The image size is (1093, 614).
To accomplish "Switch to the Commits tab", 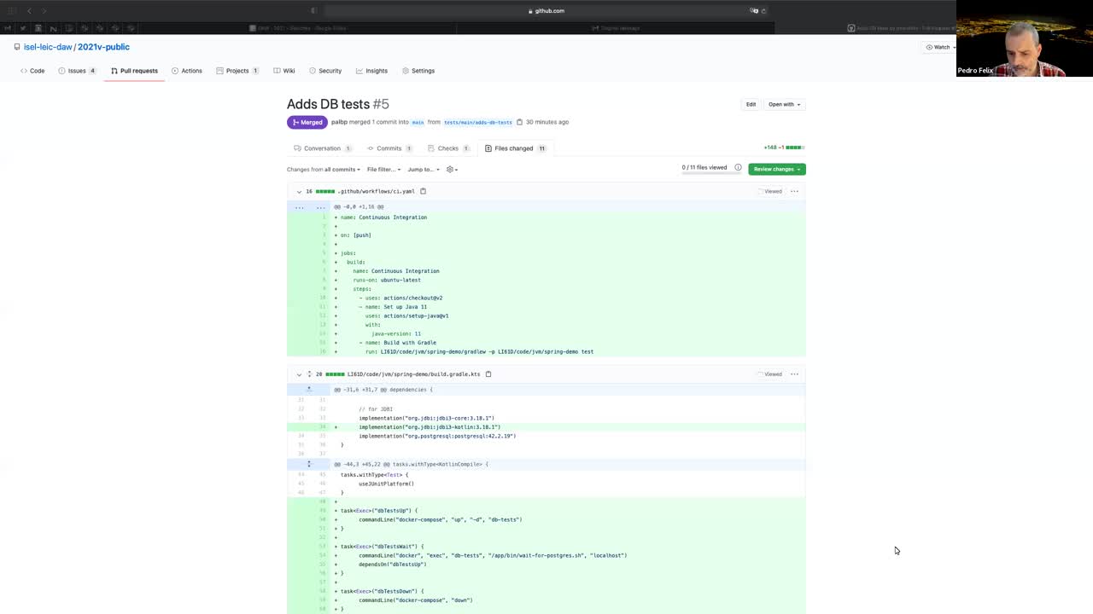I will click(x=389, y=148).
